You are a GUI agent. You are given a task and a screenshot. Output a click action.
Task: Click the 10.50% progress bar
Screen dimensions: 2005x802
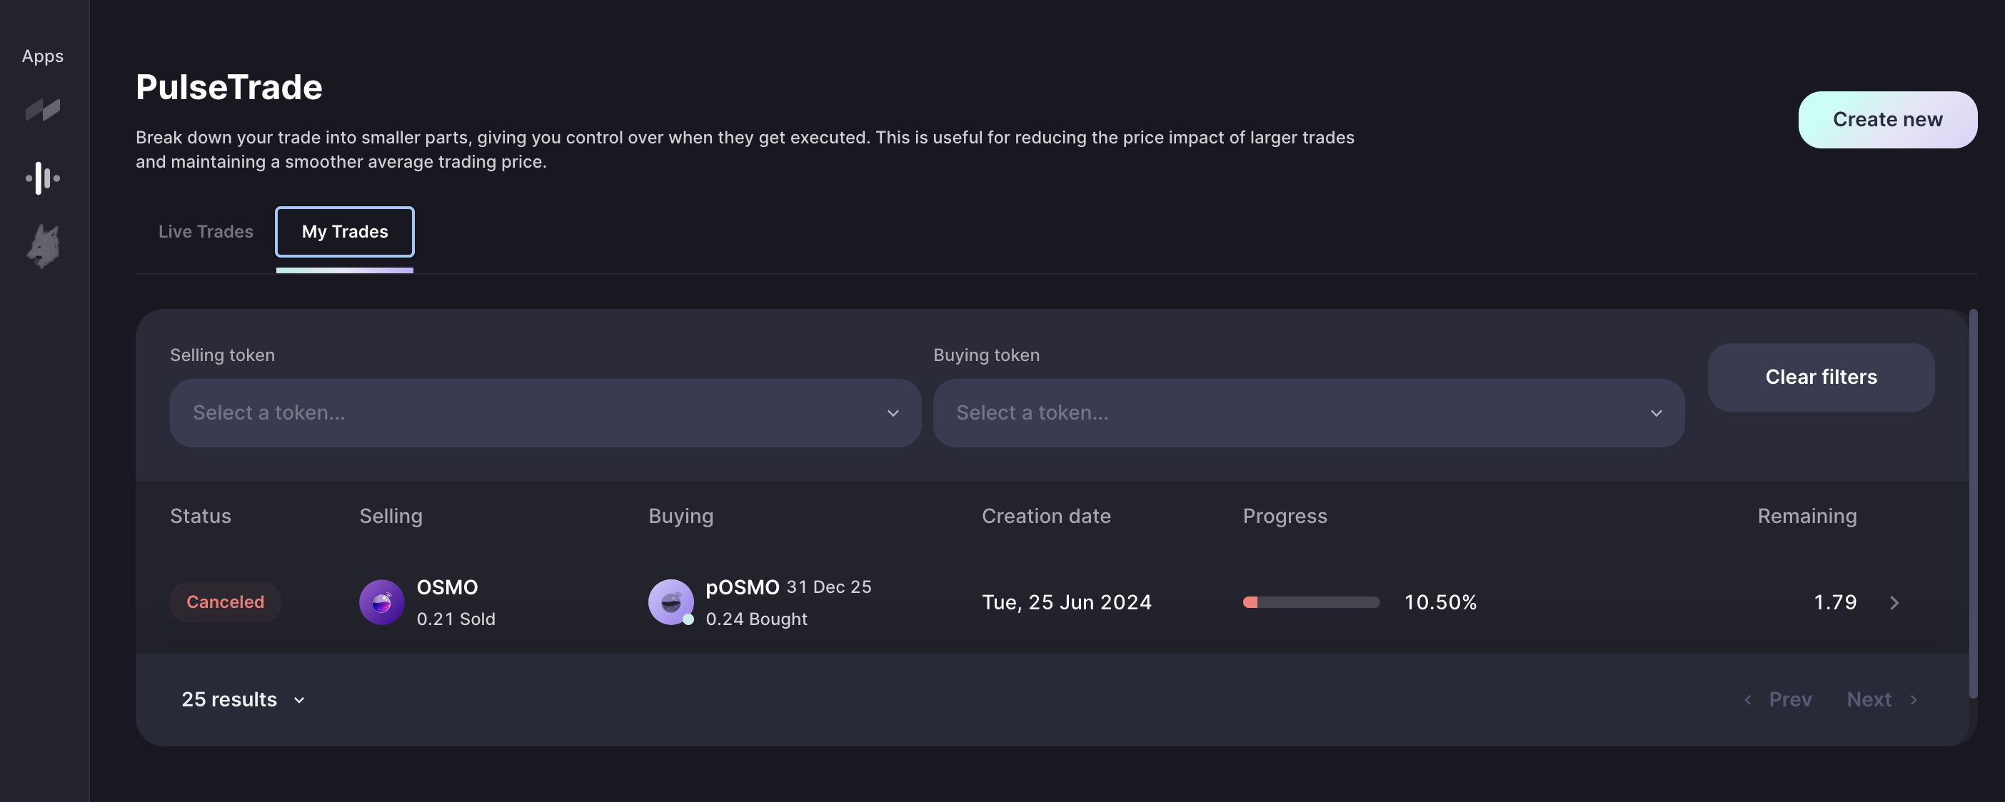coord(1311,602)
